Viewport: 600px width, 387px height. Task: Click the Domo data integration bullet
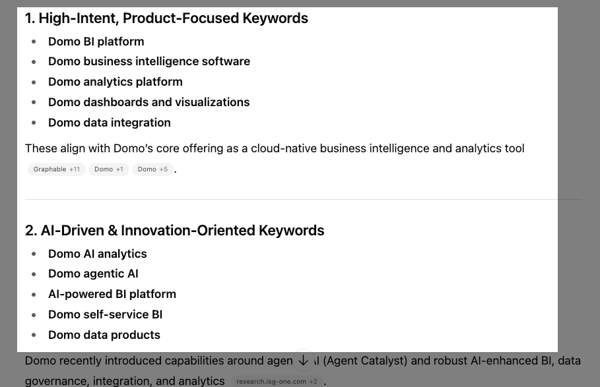point(109,123)
